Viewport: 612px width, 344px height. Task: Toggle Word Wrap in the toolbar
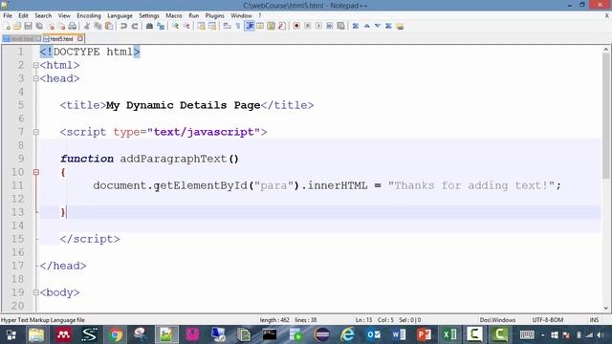tap(227, 26)
